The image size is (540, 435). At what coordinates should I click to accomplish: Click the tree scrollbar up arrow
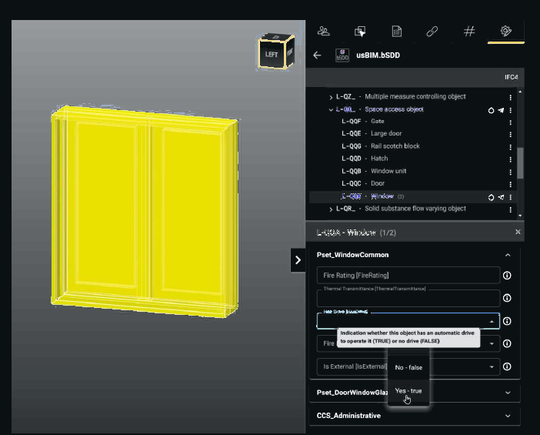pyautogui.click(x=520, y=92)
